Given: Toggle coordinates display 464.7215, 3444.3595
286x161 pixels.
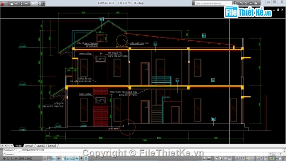Looking at the screenshot, I should (x=17, y=158).
